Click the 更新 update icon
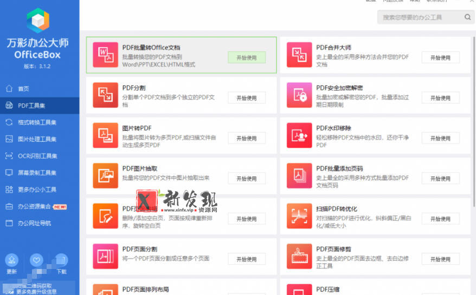The width and height of the screenshot is (476, 295). coord(11,260)
